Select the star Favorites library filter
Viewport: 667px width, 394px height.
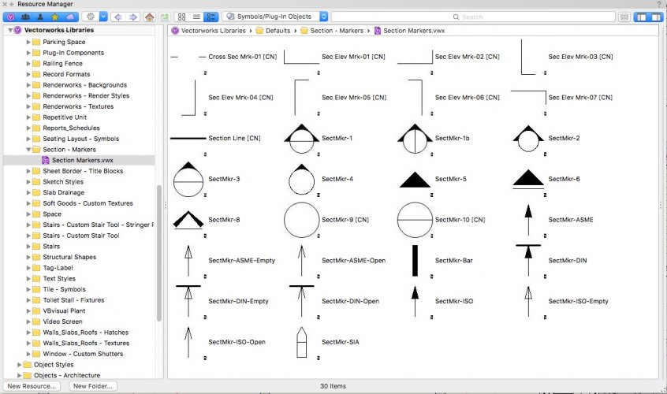point(54,17)
